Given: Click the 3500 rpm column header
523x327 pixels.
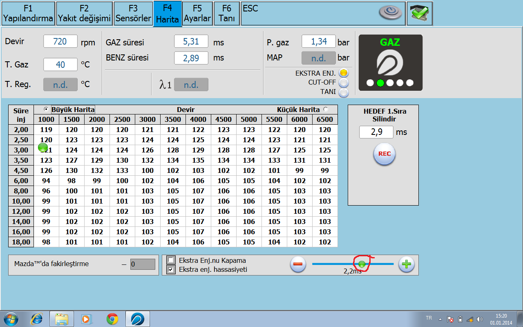Looking at the screenshot, I should pyautogui.click(x=173, y=119).
